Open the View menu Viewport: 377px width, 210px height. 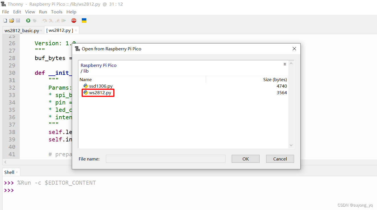(x=30, y=12)
